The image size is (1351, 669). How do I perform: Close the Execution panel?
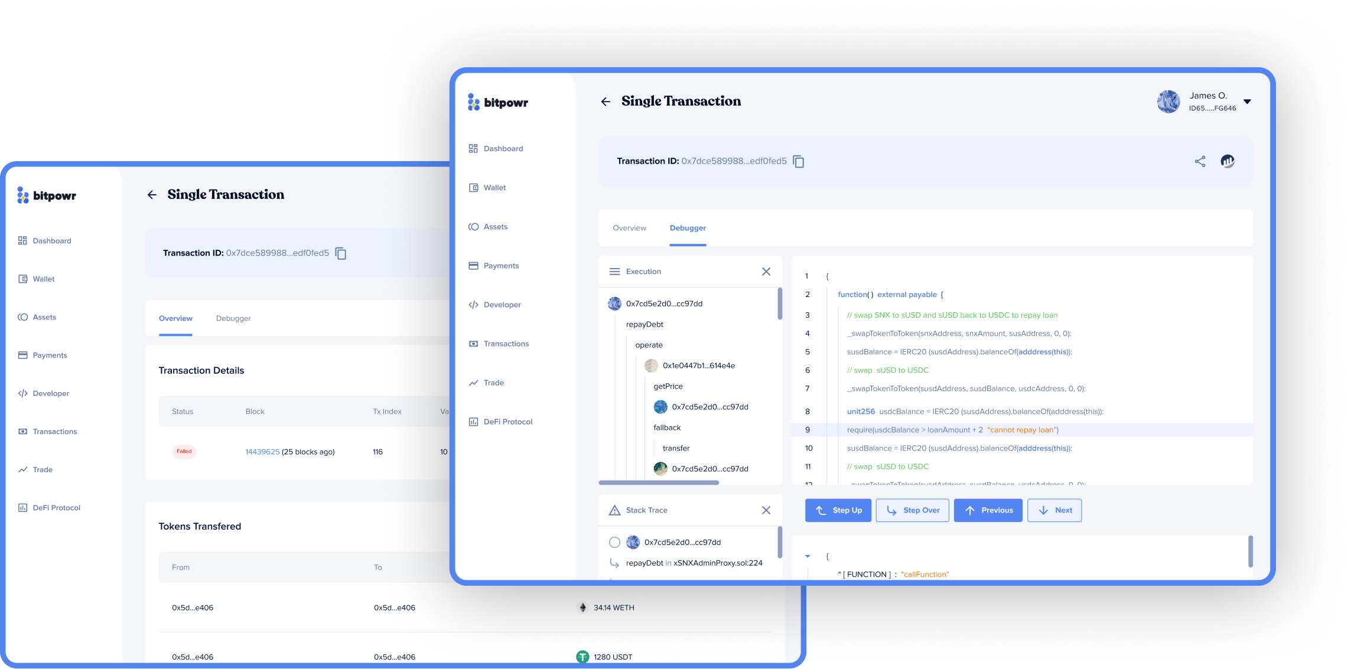766,272
